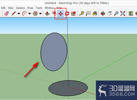Select the Move tool

(x=61, y=13)
